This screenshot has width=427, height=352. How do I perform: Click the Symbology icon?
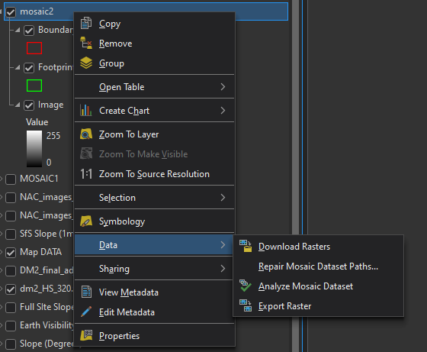(x=86, y=221)
